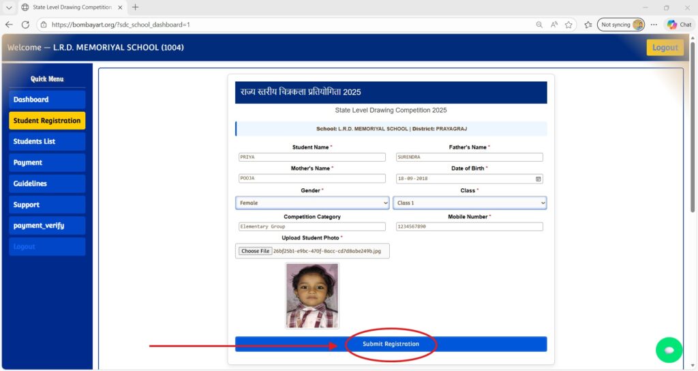Click the Student Name input field
This screenshot has height=371, width=698.
coord(312,158)
